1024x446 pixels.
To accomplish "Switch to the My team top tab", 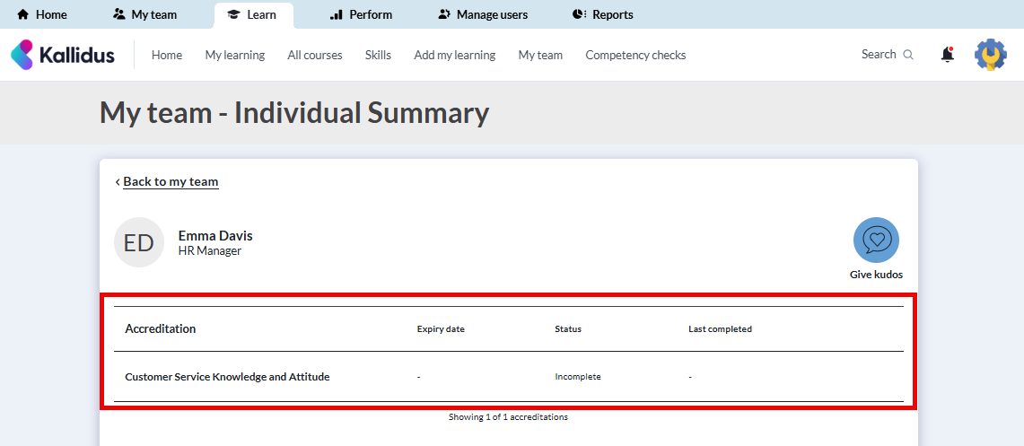I will [144, 14].
